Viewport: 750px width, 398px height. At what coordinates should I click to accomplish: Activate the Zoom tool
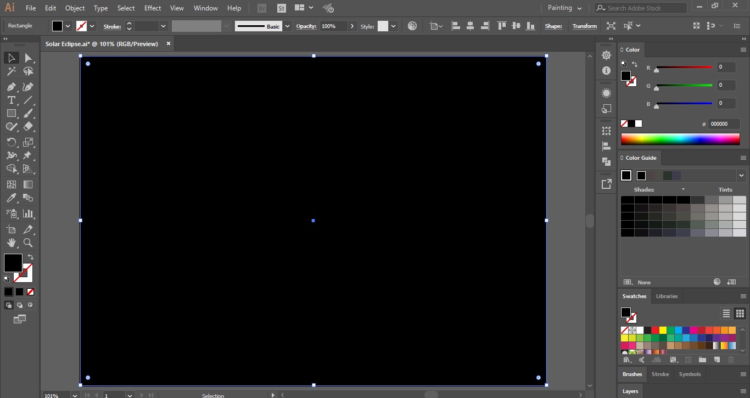click(x=27, y=243)
